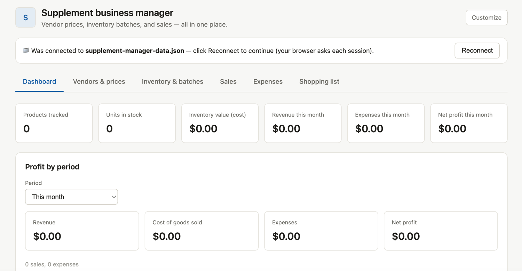This screenshot has width=522, height=271.
Task: Click the Expenses card under Profit by period
Action: [x=321, y=231]
